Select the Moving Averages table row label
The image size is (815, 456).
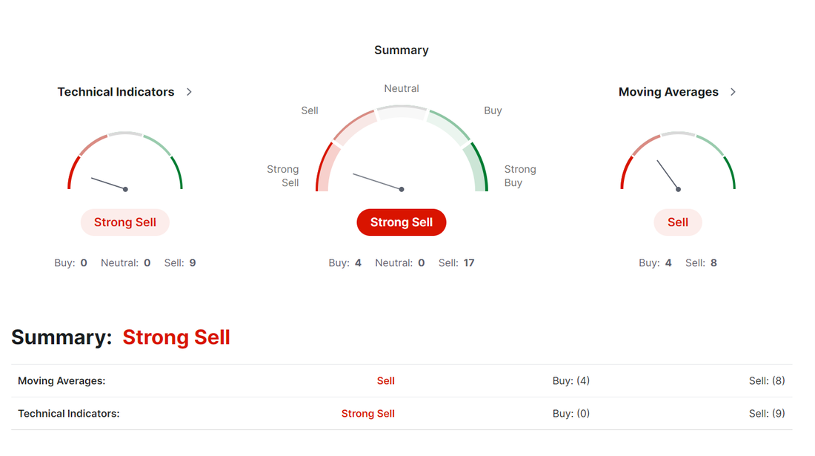pyautogui.click(x=61, y=381)
